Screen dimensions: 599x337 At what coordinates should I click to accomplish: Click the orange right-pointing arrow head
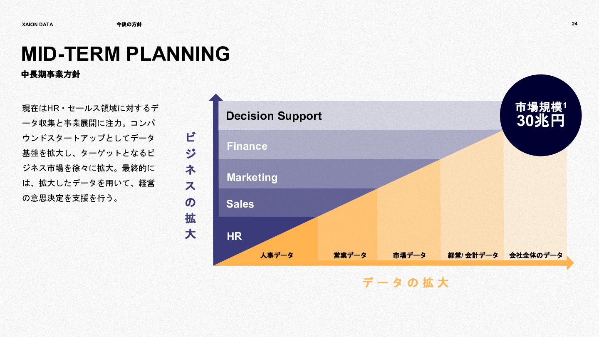pos(570,263)
